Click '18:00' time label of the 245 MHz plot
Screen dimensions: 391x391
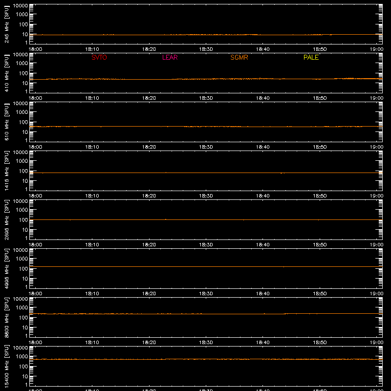point(35,49)
